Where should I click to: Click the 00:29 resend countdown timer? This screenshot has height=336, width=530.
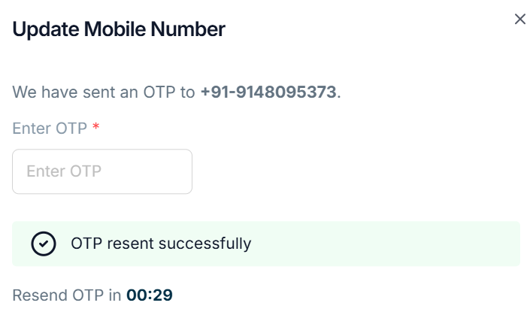tap(150, 295)
